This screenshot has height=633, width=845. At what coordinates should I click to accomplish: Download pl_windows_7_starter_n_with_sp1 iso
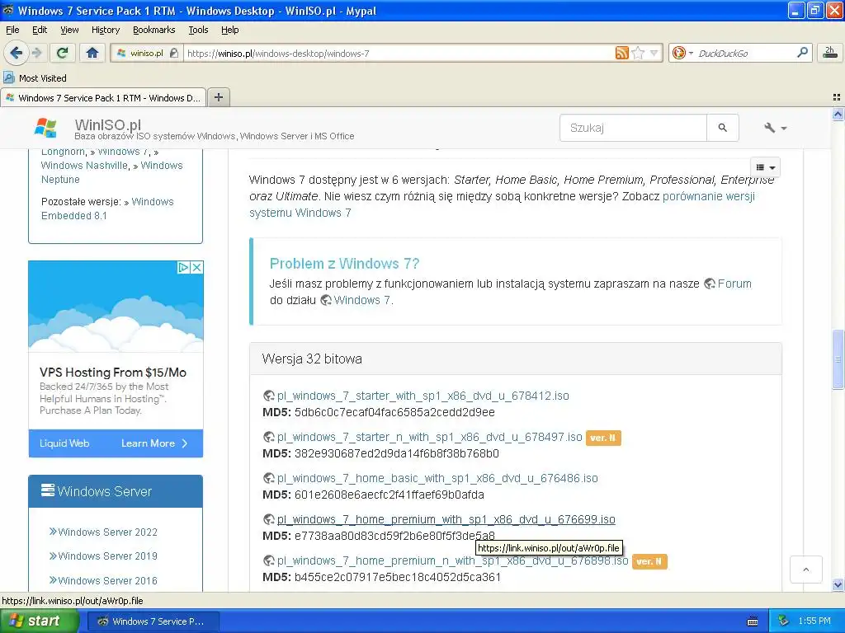point(429,437)
